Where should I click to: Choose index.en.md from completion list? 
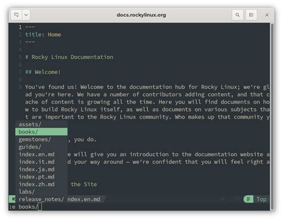[x=41, y=154]
